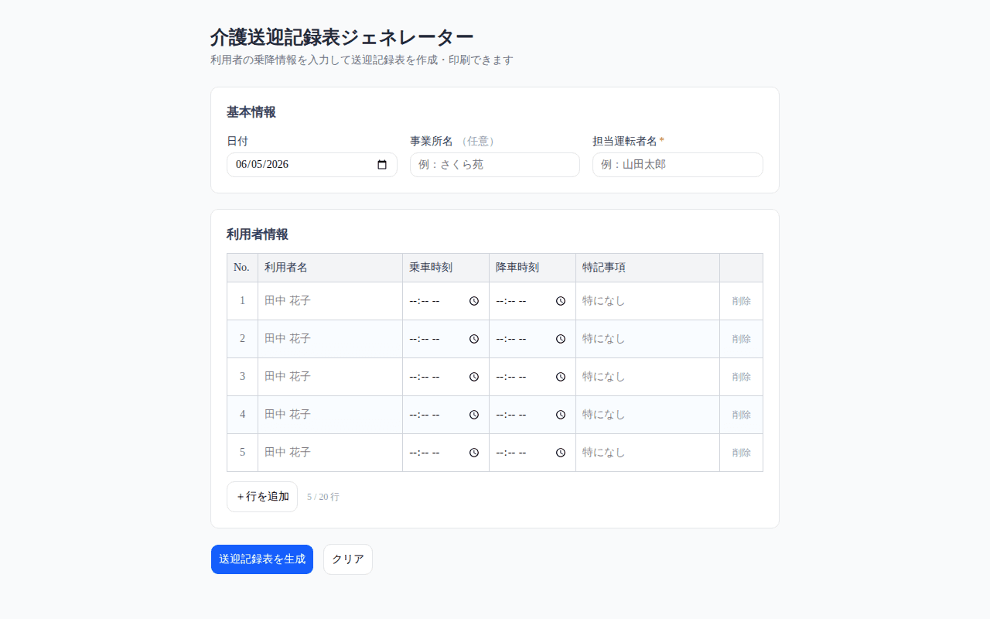Click the 介護送迎記録表ジェネレーター page title

(x=342, y=37)
